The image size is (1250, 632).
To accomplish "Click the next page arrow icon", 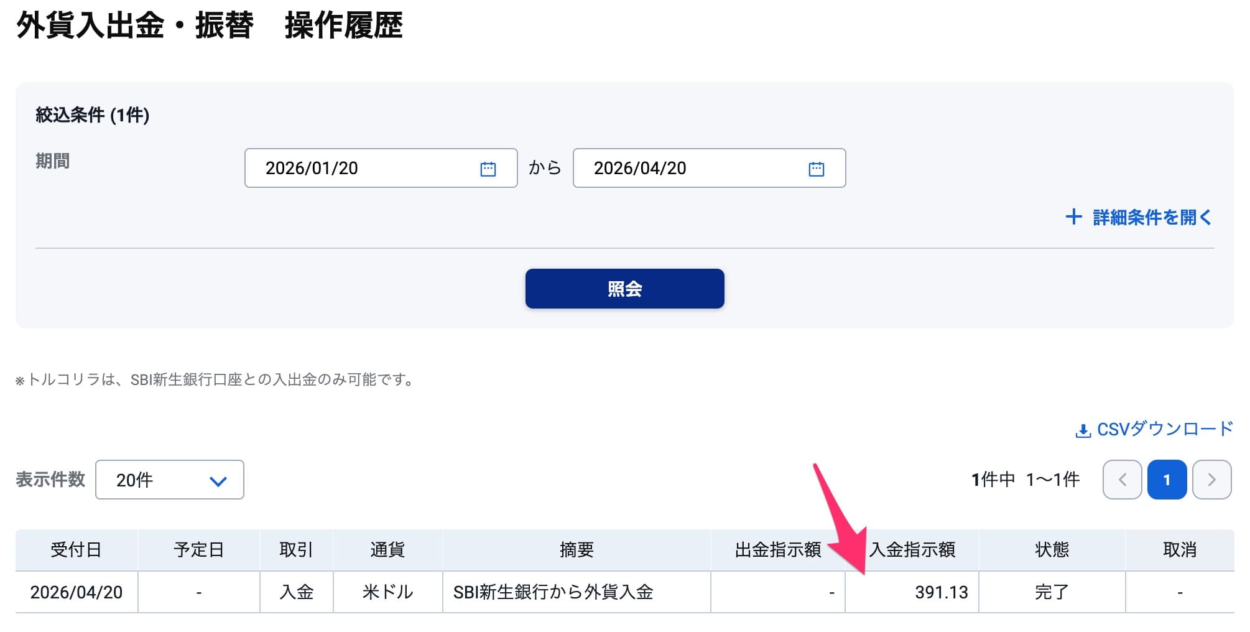I will 1211,480.
